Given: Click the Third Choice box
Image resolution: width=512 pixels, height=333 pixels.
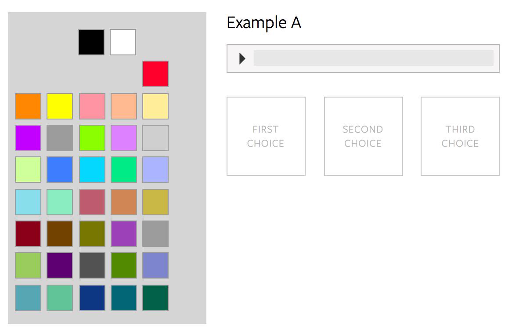Looking at the screenshot, I should point(460,136).
